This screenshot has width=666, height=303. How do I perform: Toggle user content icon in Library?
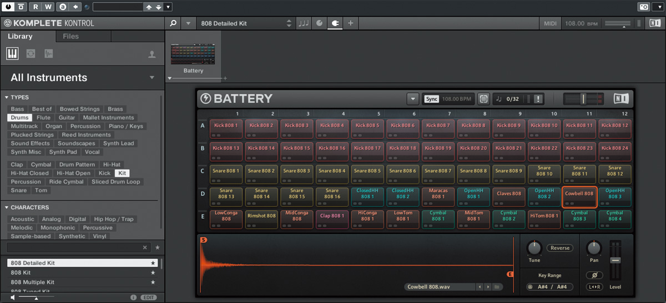[x=152, y=54]
